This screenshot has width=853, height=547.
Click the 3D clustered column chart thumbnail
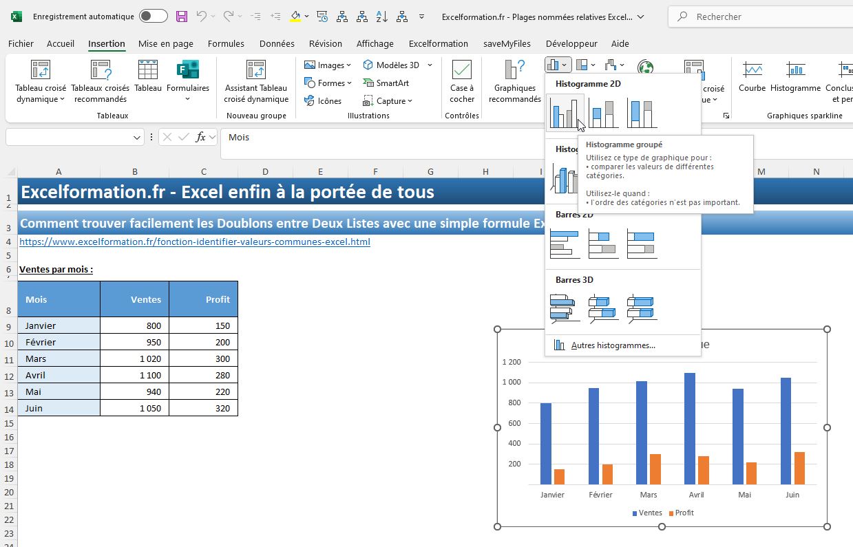point(564,179)
